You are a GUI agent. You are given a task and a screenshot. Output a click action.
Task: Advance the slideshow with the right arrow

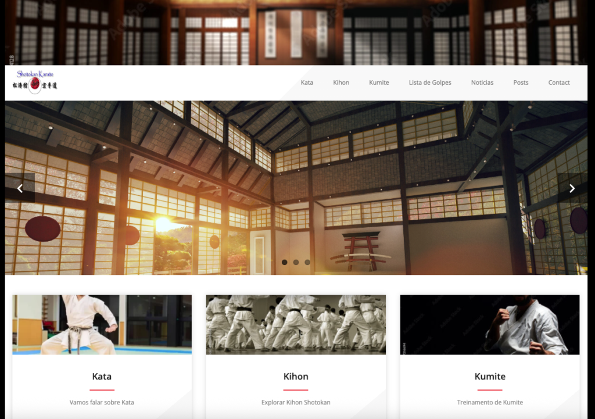coord(572,188)
